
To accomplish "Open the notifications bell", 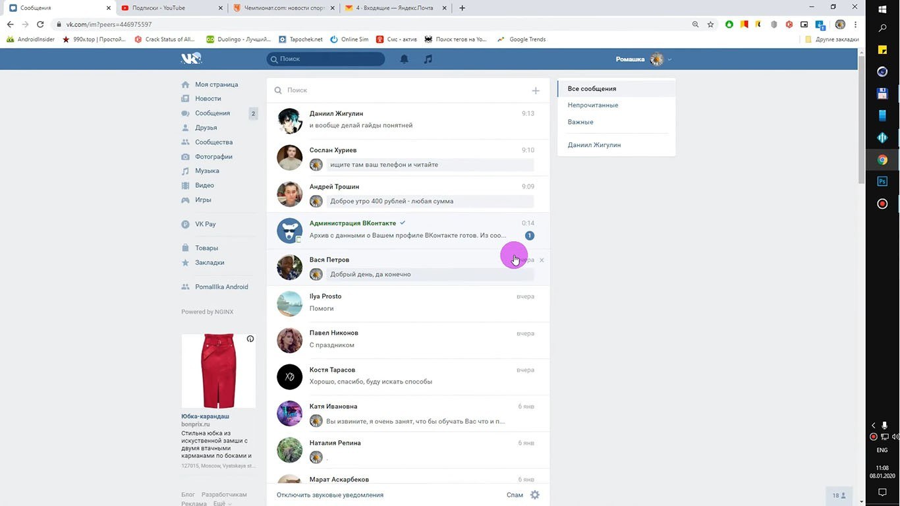I will [x=405, y=59].
